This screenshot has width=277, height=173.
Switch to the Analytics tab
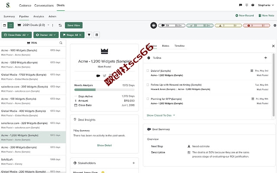pos(39,16)
